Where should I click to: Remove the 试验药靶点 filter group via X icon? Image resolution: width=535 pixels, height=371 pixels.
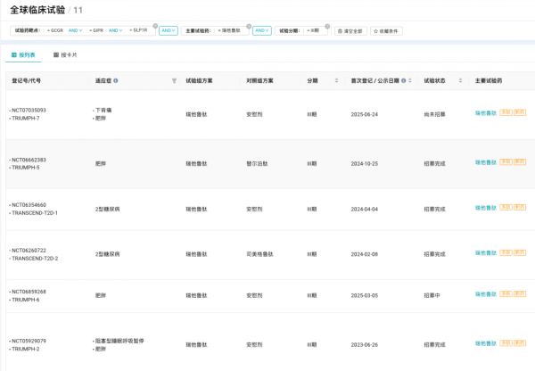pos(156,24)
